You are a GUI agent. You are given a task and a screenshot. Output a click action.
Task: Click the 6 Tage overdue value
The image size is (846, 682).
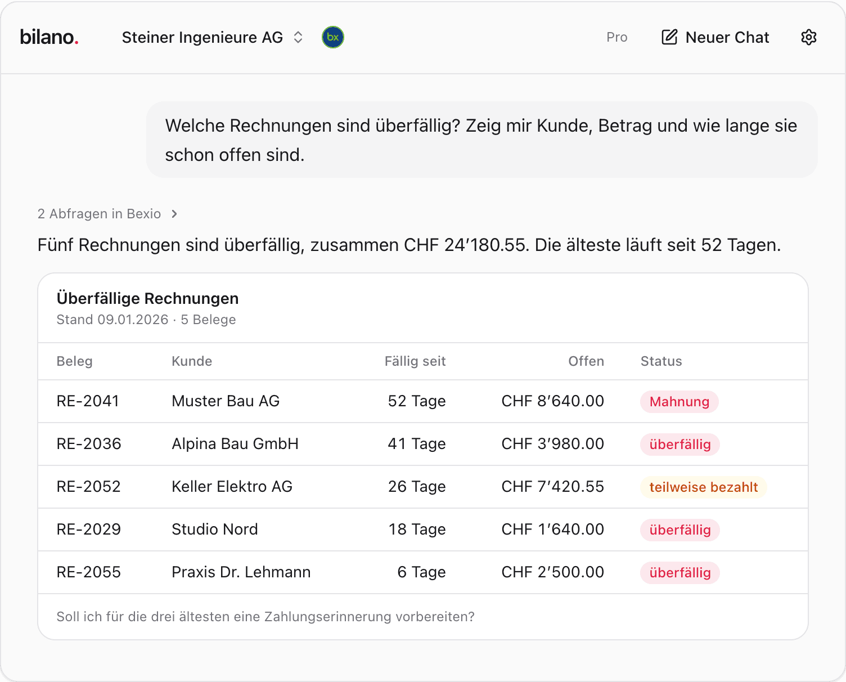click(x=421, y=572)
